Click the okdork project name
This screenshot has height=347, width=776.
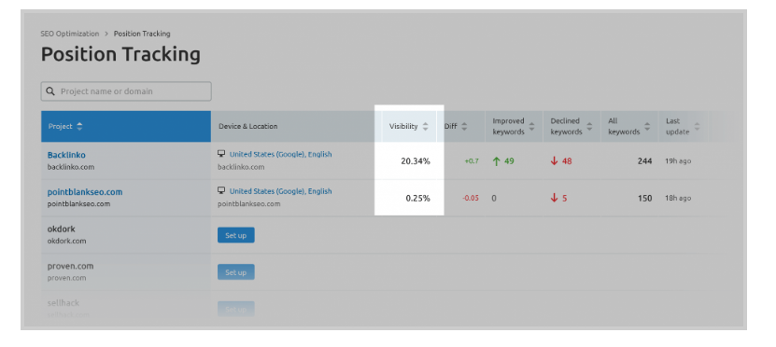pos(62,229)
